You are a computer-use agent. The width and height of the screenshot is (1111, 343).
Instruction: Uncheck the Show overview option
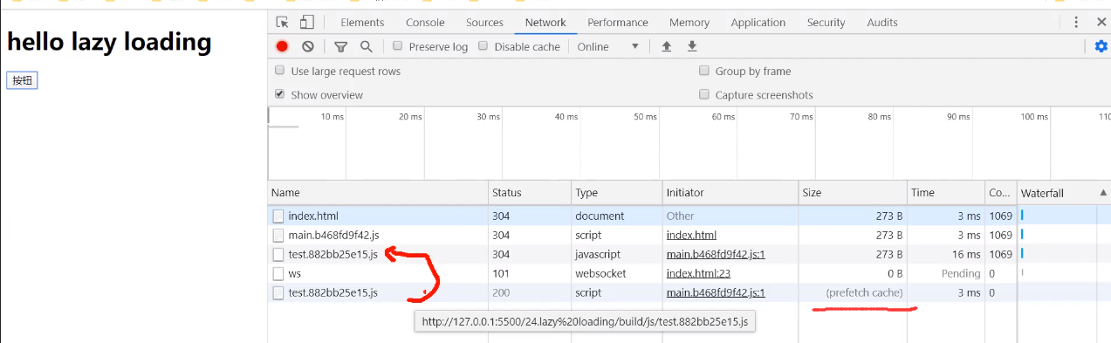tap(280, 94)
